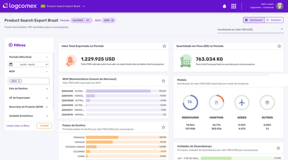Click the FILTRAR button

pyautogui.click(x=44, y=126)
